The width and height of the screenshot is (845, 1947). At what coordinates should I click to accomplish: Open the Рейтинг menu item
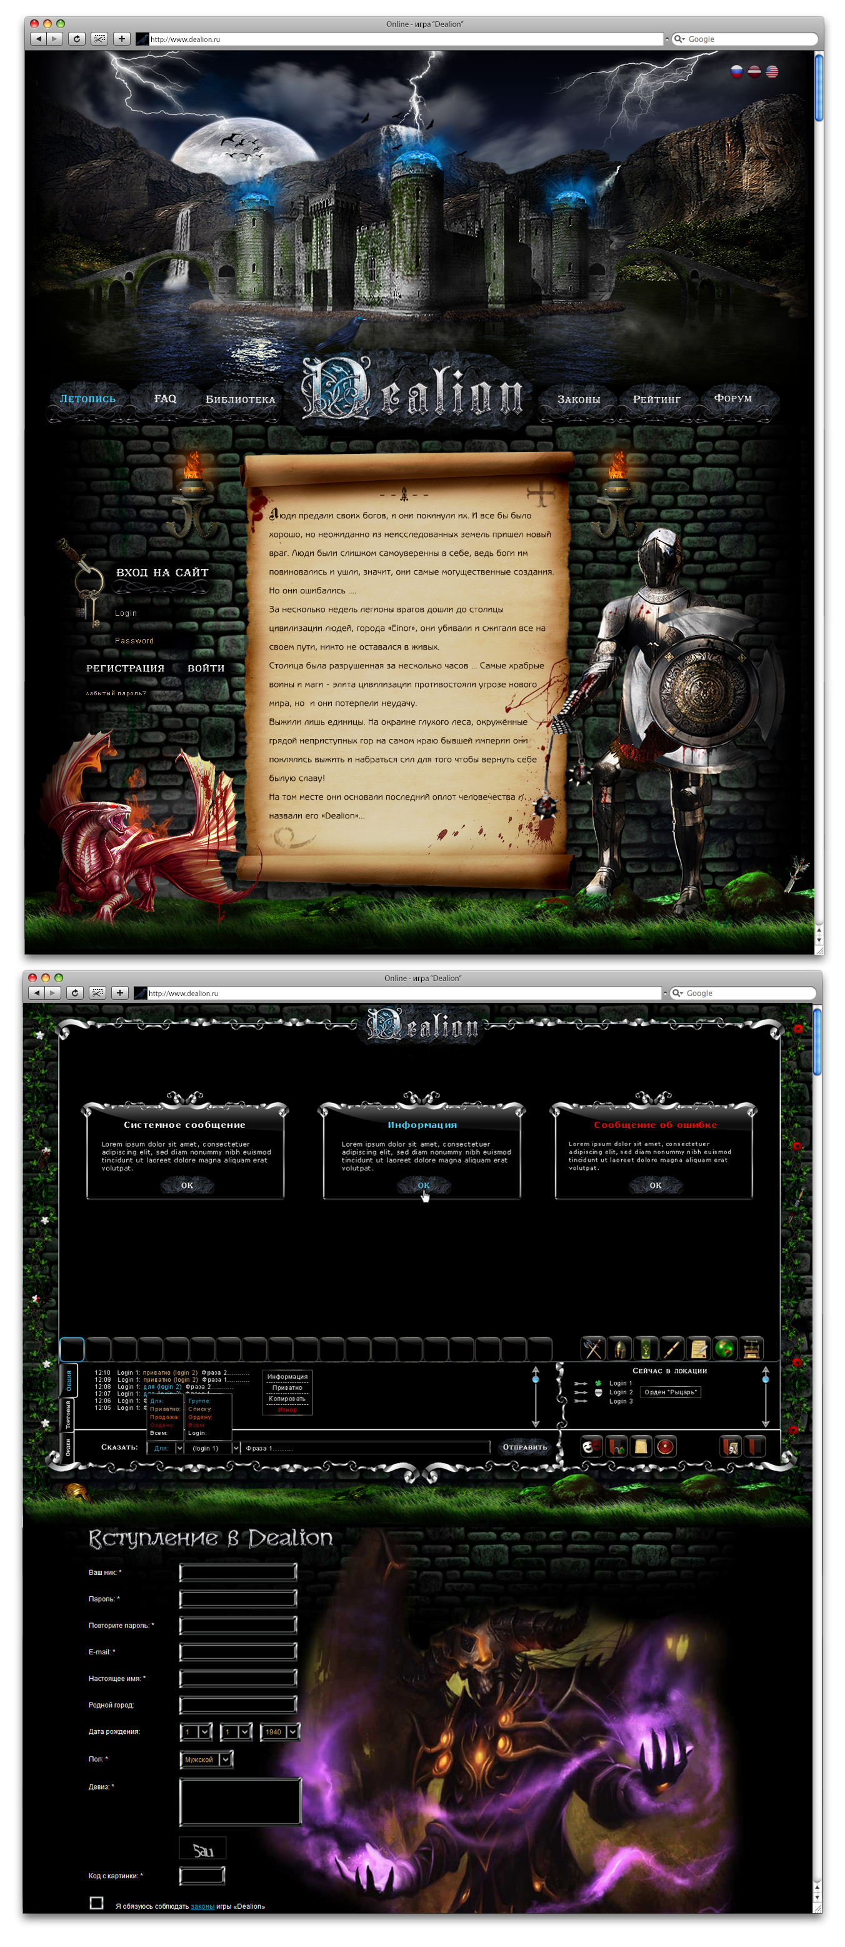[656, 399]
